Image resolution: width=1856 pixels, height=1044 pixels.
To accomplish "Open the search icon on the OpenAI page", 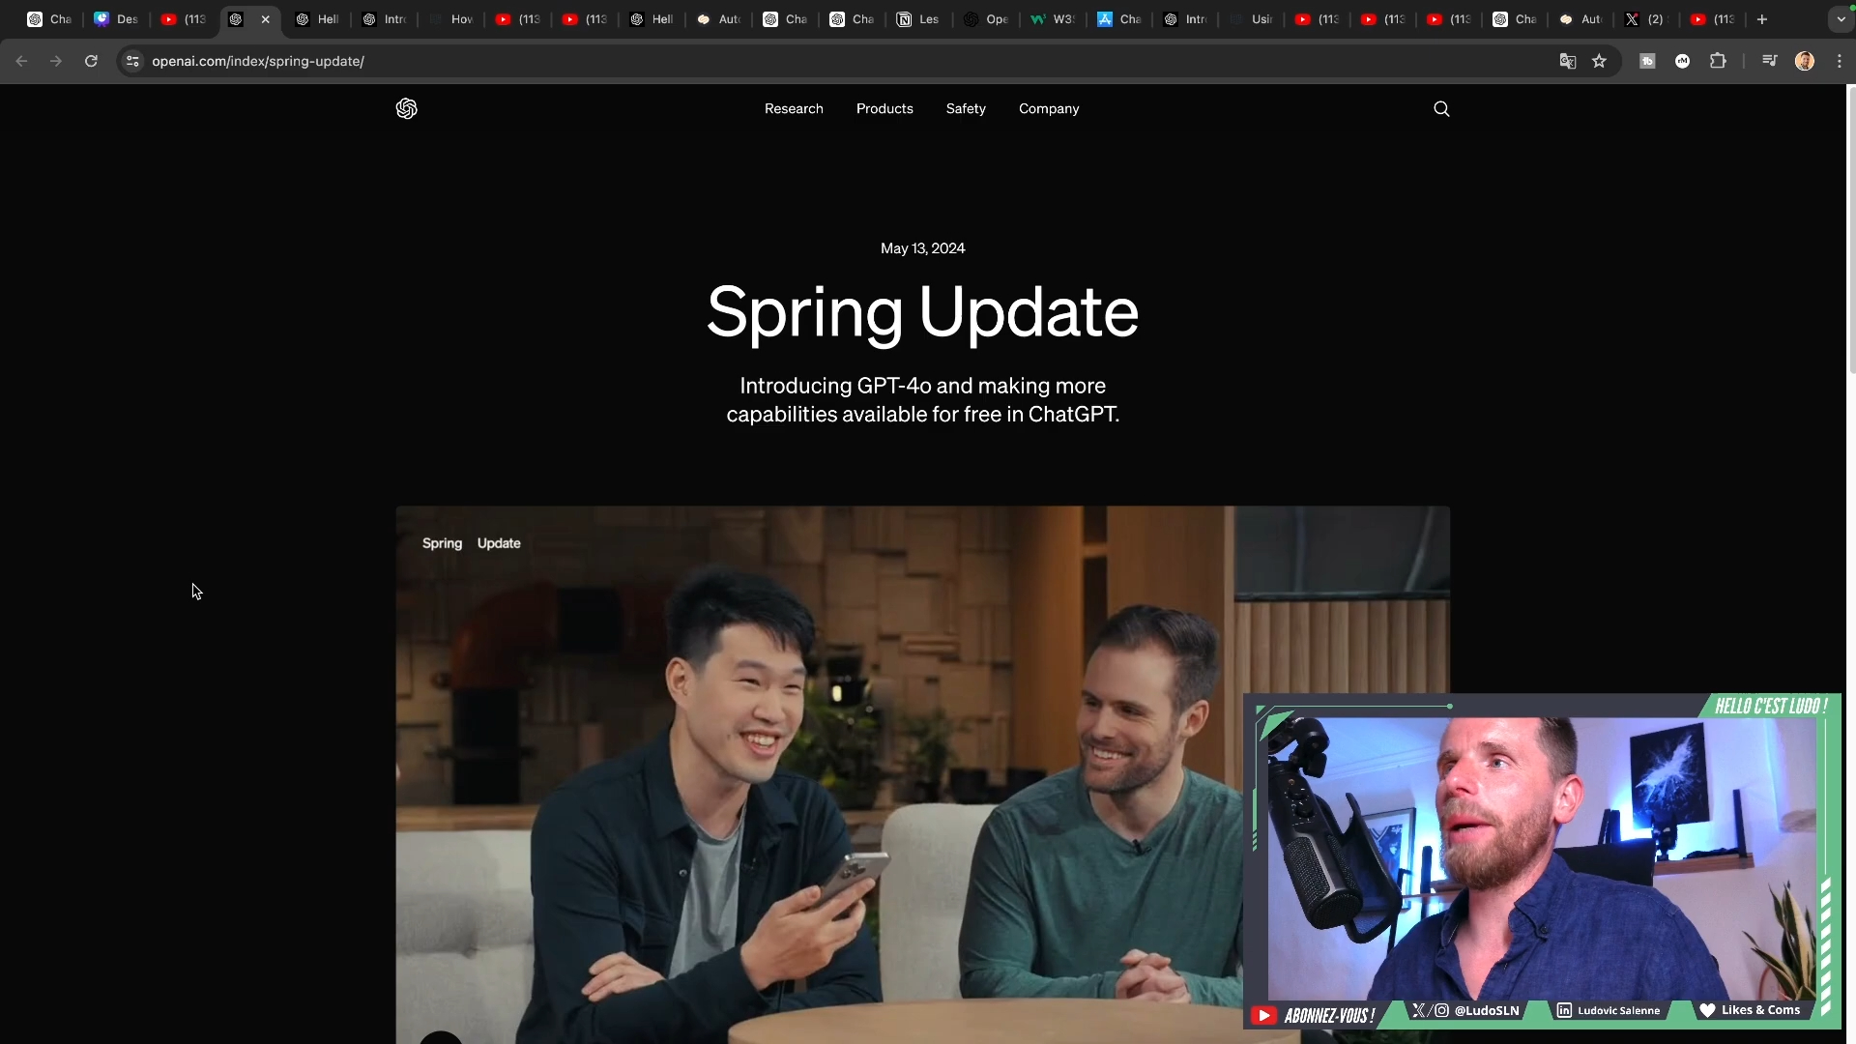I will [1441, 108].
